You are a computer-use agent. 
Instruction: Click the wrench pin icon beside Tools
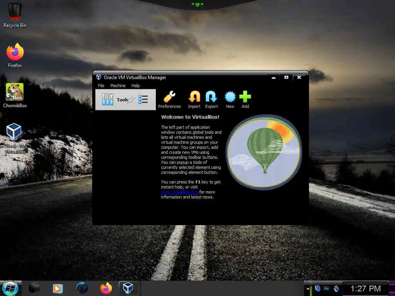click(131, 100)
